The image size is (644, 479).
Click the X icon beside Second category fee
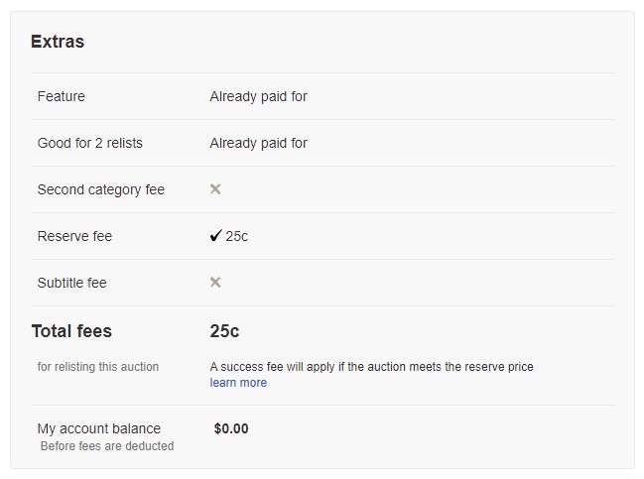[215, 189]
